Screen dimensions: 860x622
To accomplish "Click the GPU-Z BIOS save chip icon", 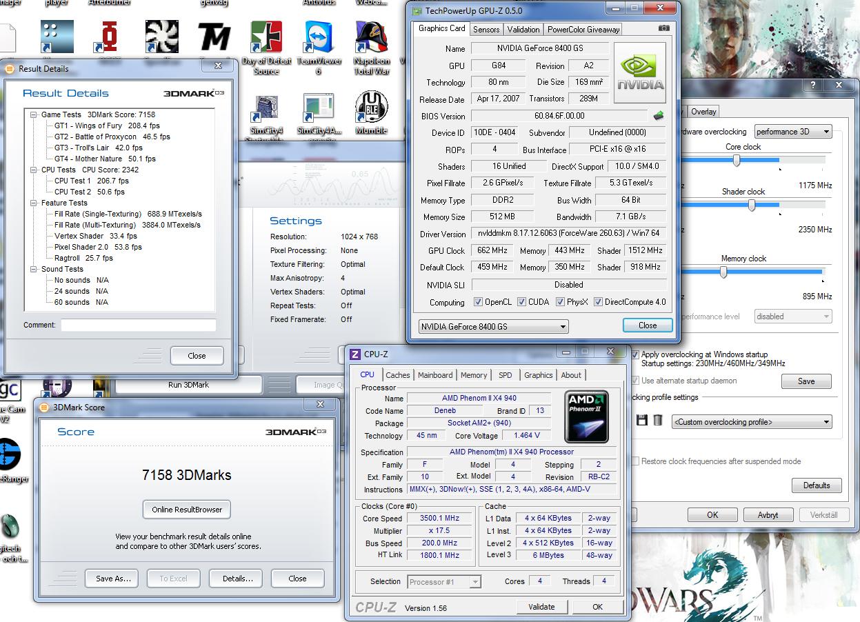I will (x=659, y=116).
